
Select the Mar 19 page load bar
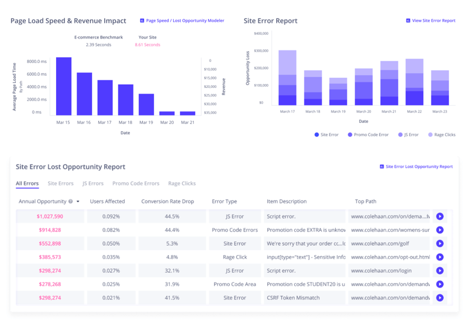[x=146, y=105]
